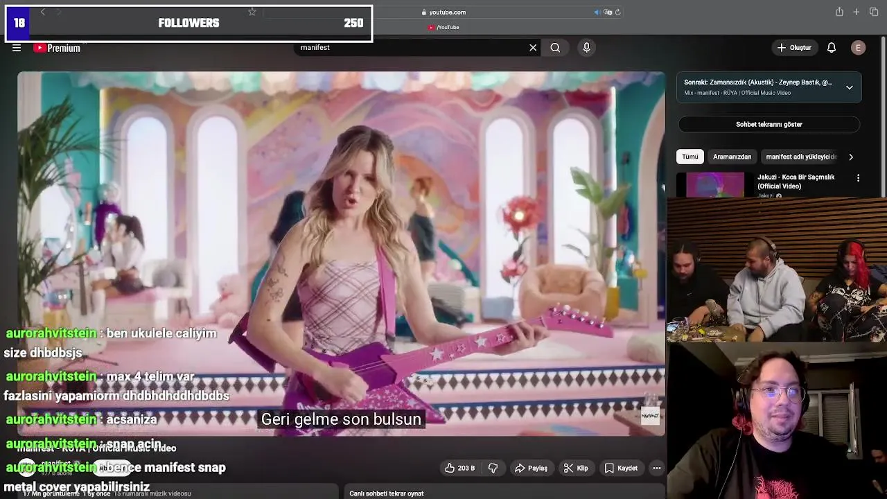Click the 'Geri gelme son bulsun' subtitle

[341, 419]
